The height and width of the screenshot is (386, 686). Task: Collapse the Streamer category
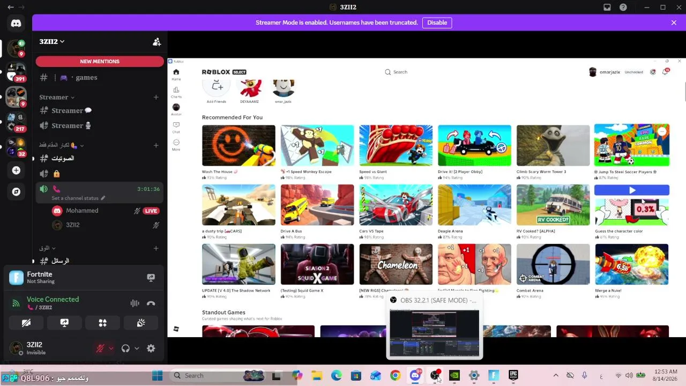(x=57, y=97)
